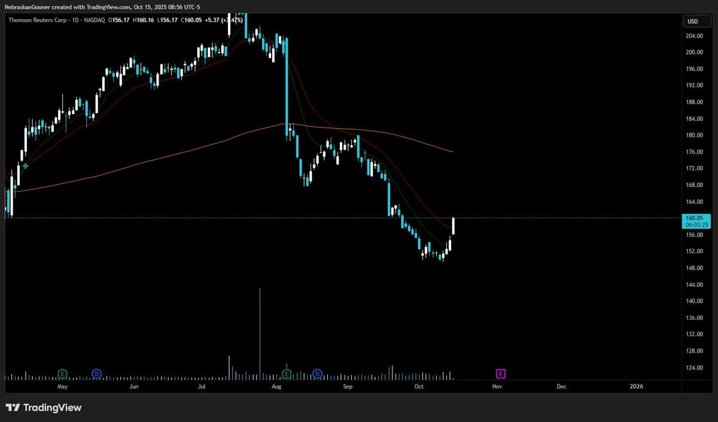Click the plus marker on the price line
This screenshot has height=422, width=718.
click(x=25, y=166)
